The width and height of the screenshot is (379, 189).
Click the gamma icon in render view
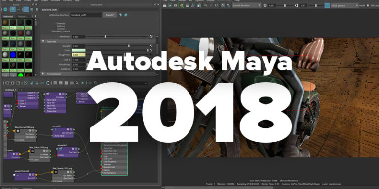[296, 5]
